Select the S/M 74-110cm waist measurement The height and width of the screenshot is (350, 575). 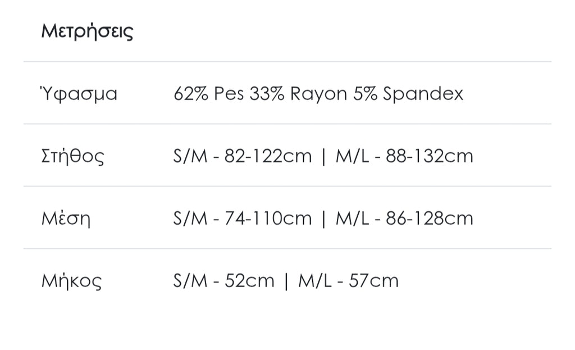point(242,218)
